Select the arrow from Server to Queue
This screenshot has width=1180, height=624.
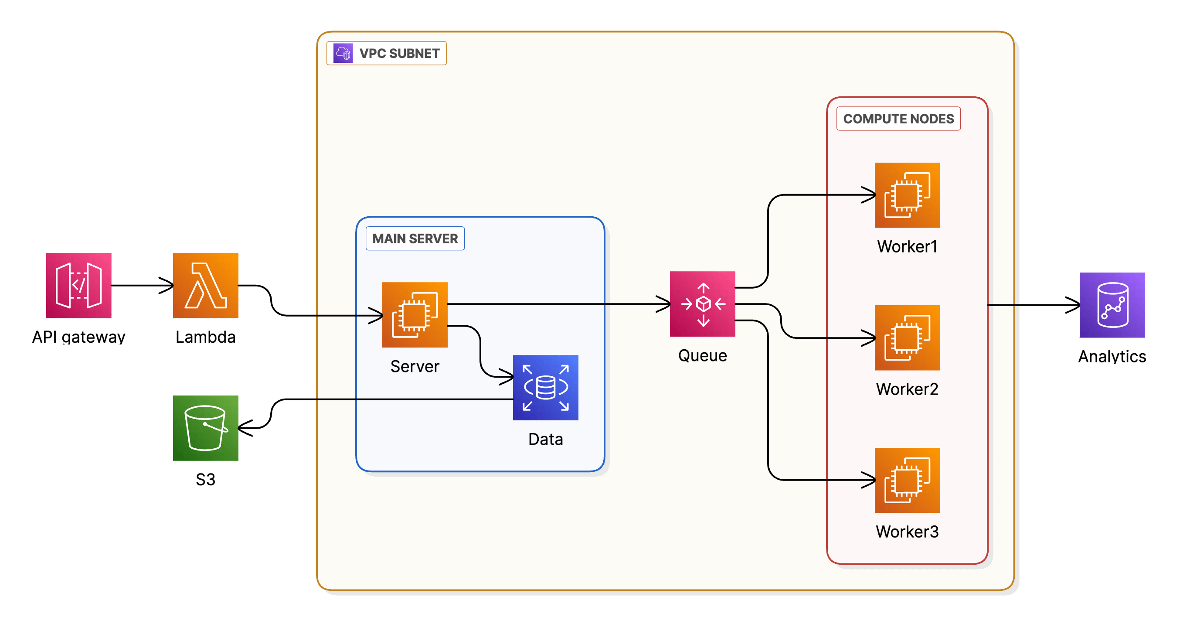coord(559,304)
